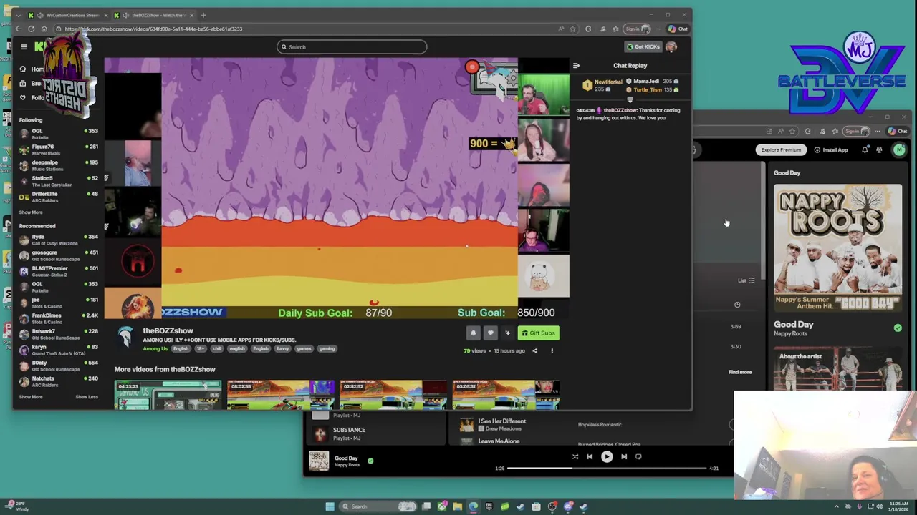
Task: Switch to WsCustomCreations browser tab
Action: [x=67, y=15]
